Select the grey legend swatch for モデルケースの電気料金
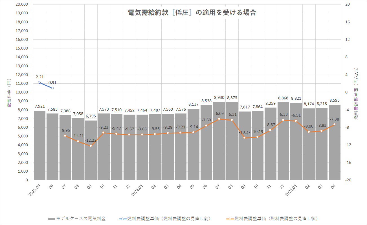 point(51,219)
